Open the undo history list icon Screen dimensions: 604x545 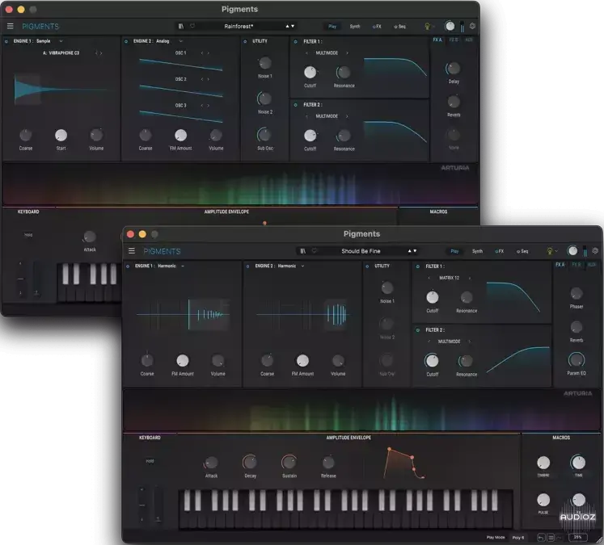click(x=551, y=537)
